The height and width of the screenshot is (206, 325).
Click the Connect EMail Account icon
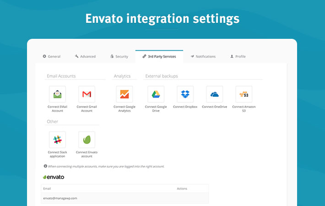(57, 95)
